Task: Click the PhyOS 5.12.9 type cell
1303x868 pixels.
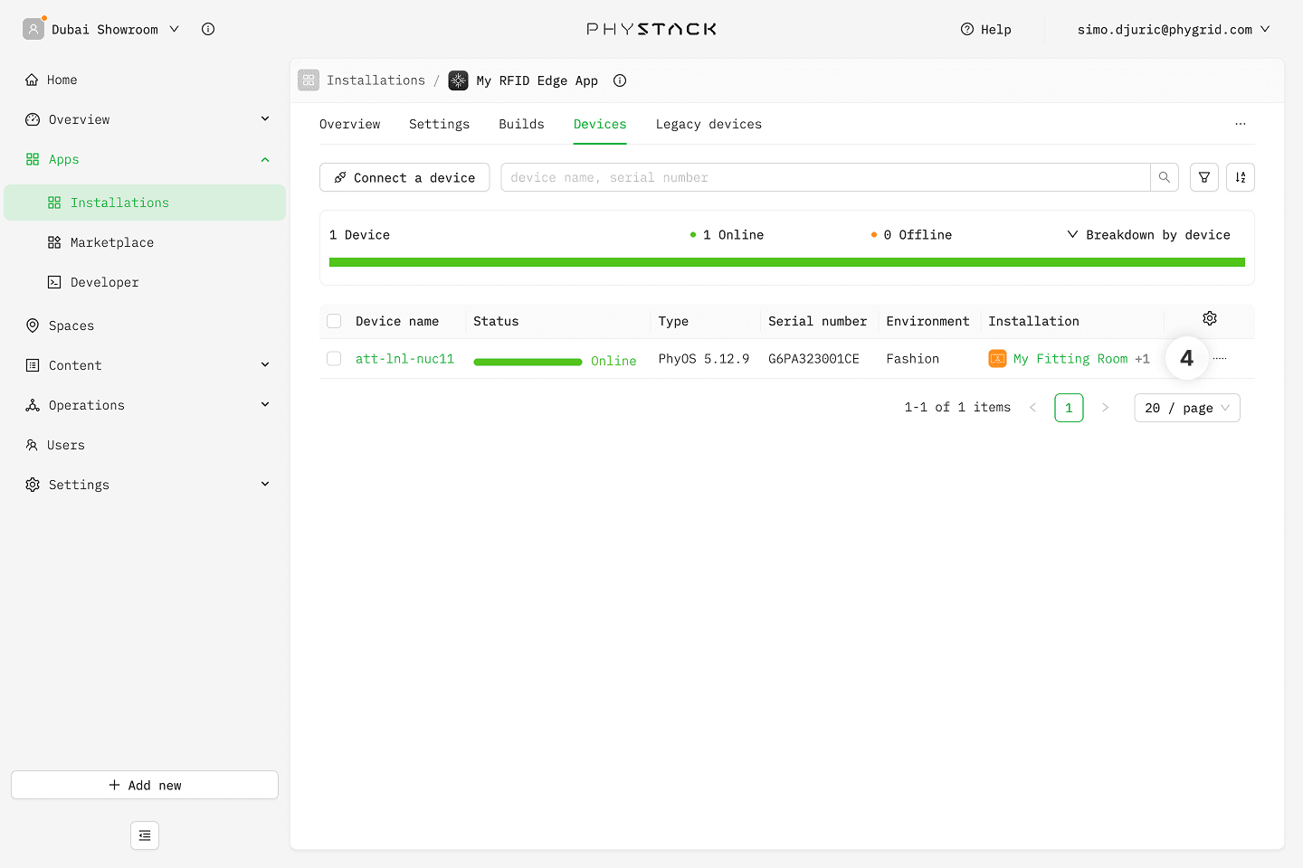Action: (x=704, y=359)
